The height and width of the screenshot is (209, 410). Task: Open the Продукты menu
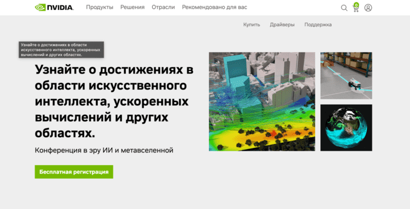(x=99, y=7)
